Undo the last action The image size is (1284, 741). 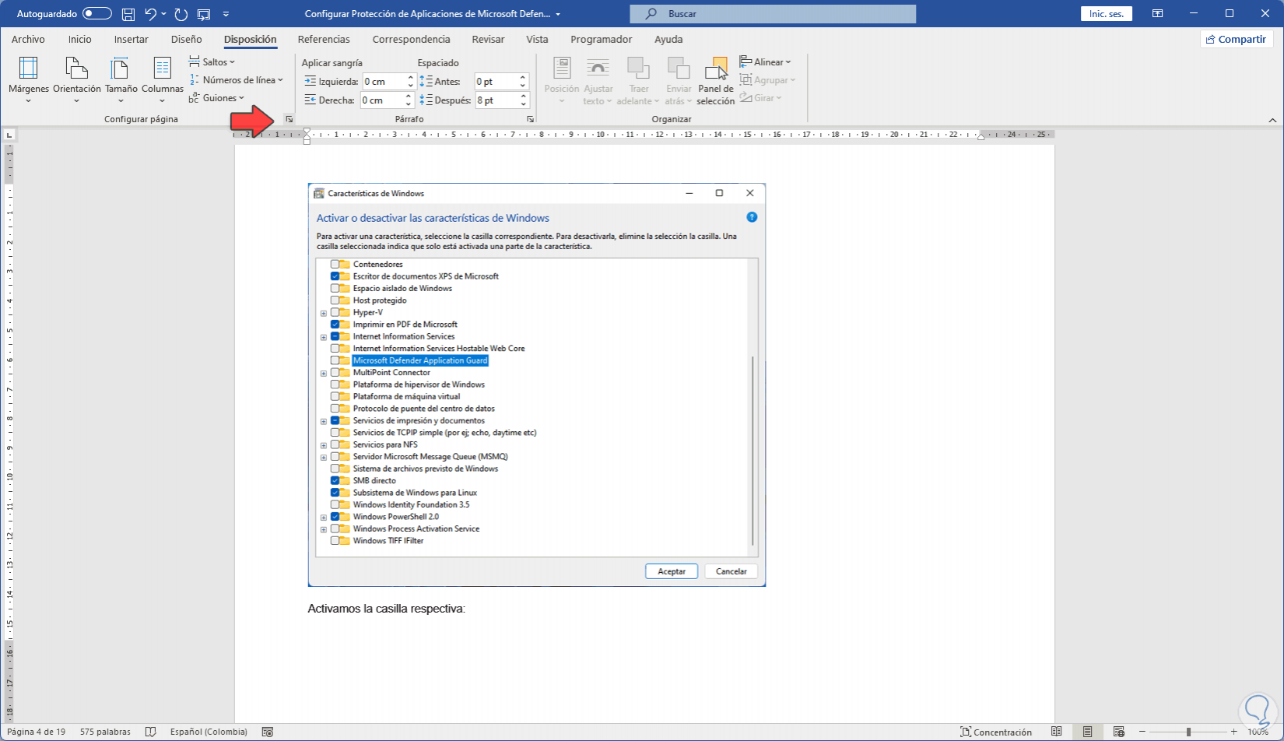[x=151, y=14]
